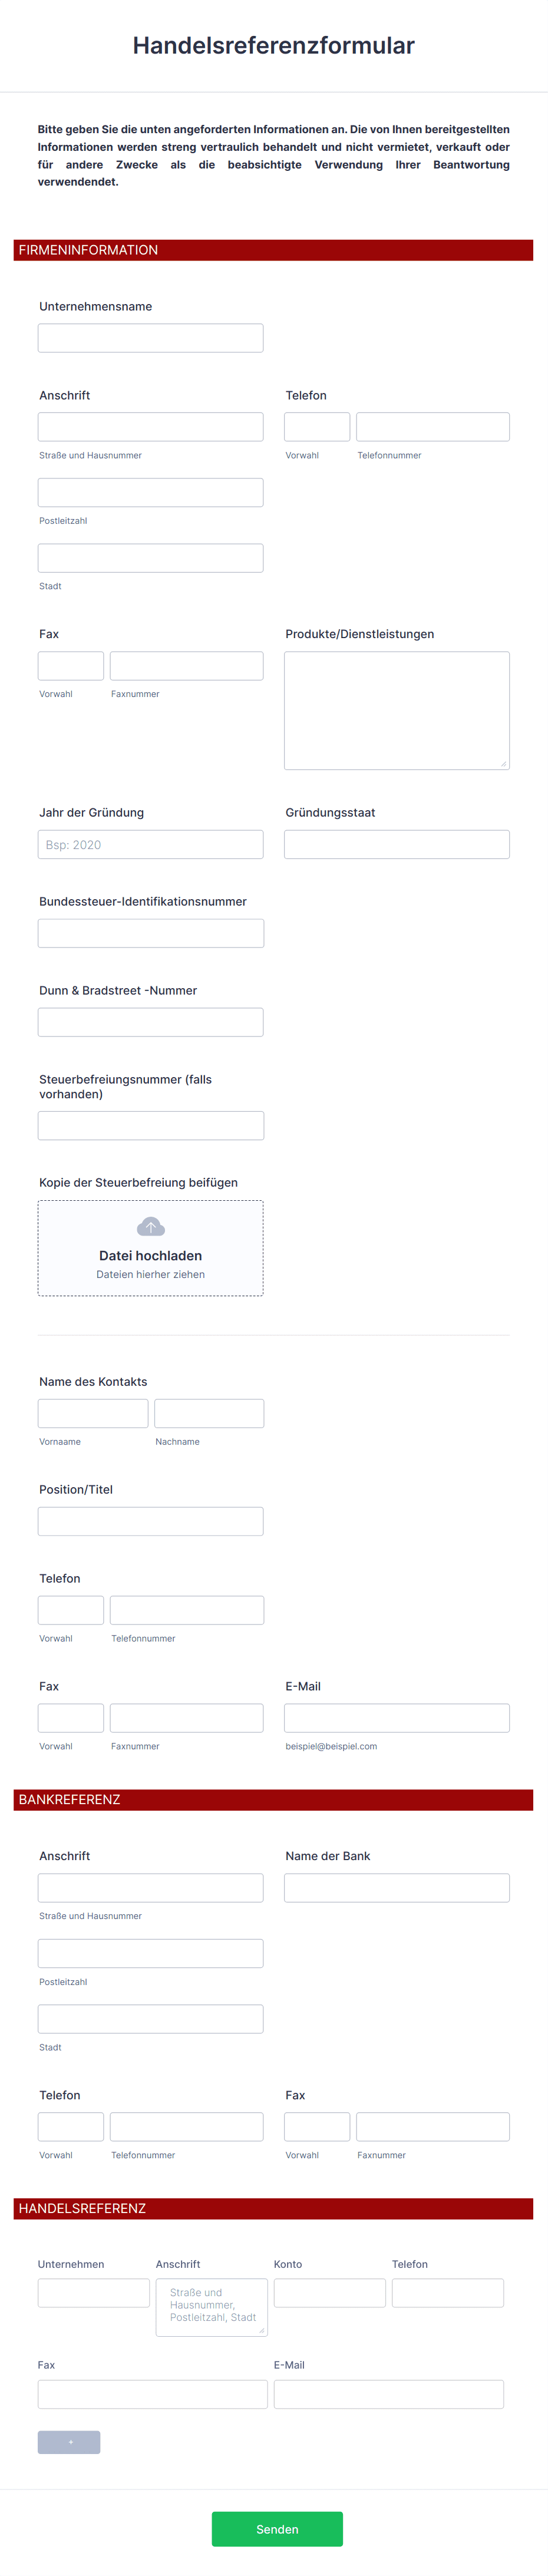Click the Position/Titel input field
Screen dimensions: 548x2576
[150, 1521]
